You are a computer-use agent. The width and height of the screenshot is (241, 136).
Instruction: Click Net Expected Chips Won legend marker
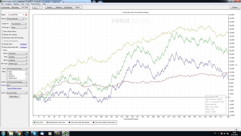[x=47, y=122]
